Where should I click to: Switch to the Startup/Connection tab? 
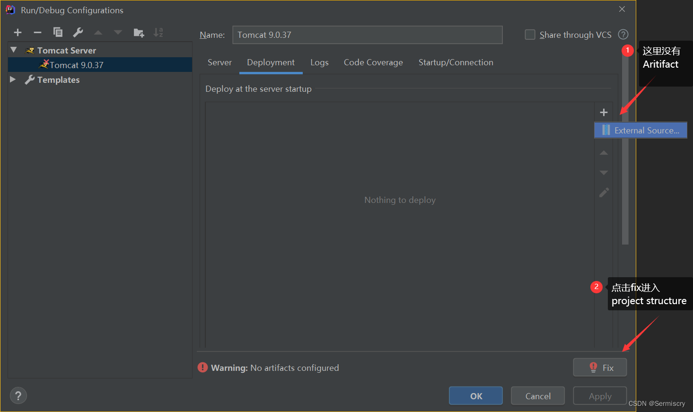456,62
